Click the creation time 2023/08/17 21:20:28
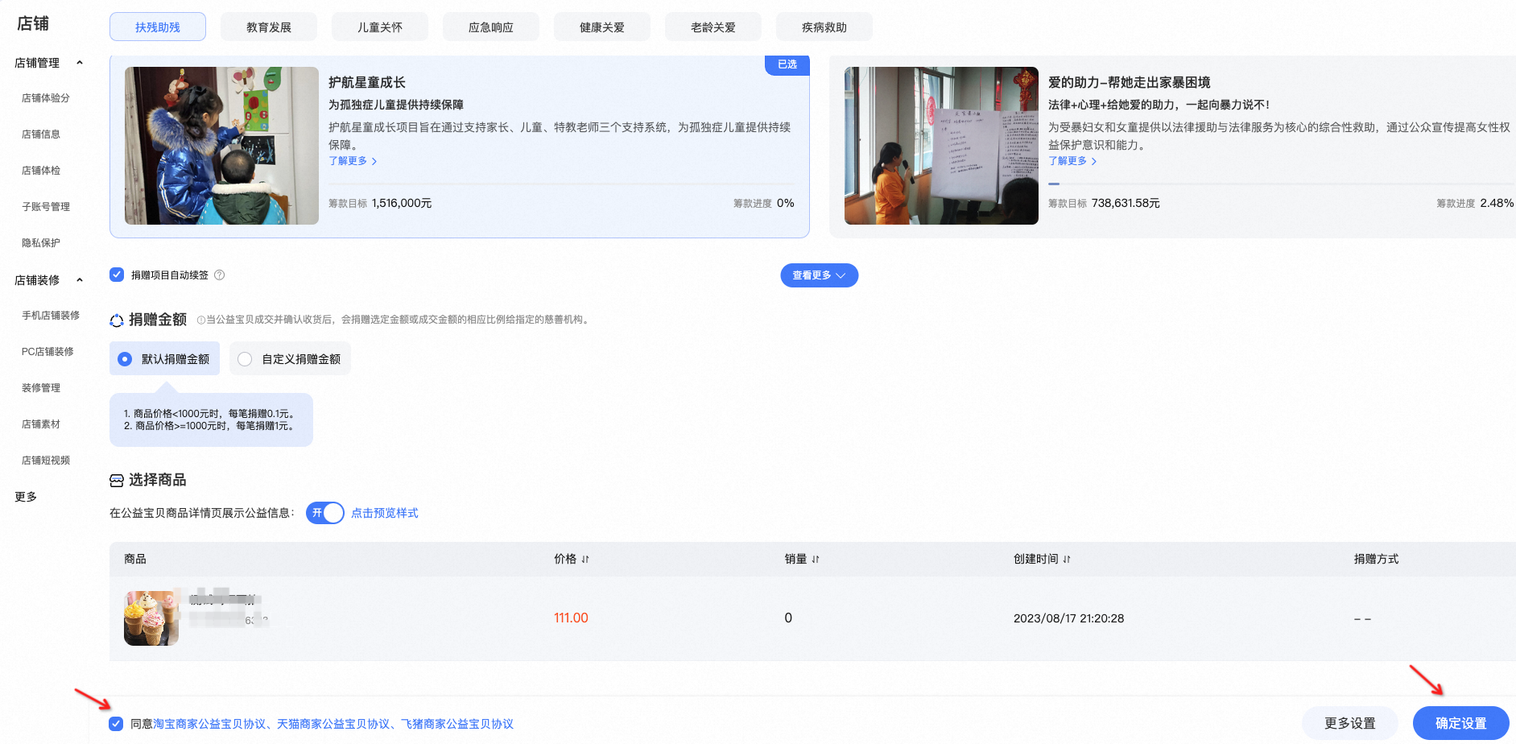The height and width of the screenshot is (744, 1516). point(1068,618)
